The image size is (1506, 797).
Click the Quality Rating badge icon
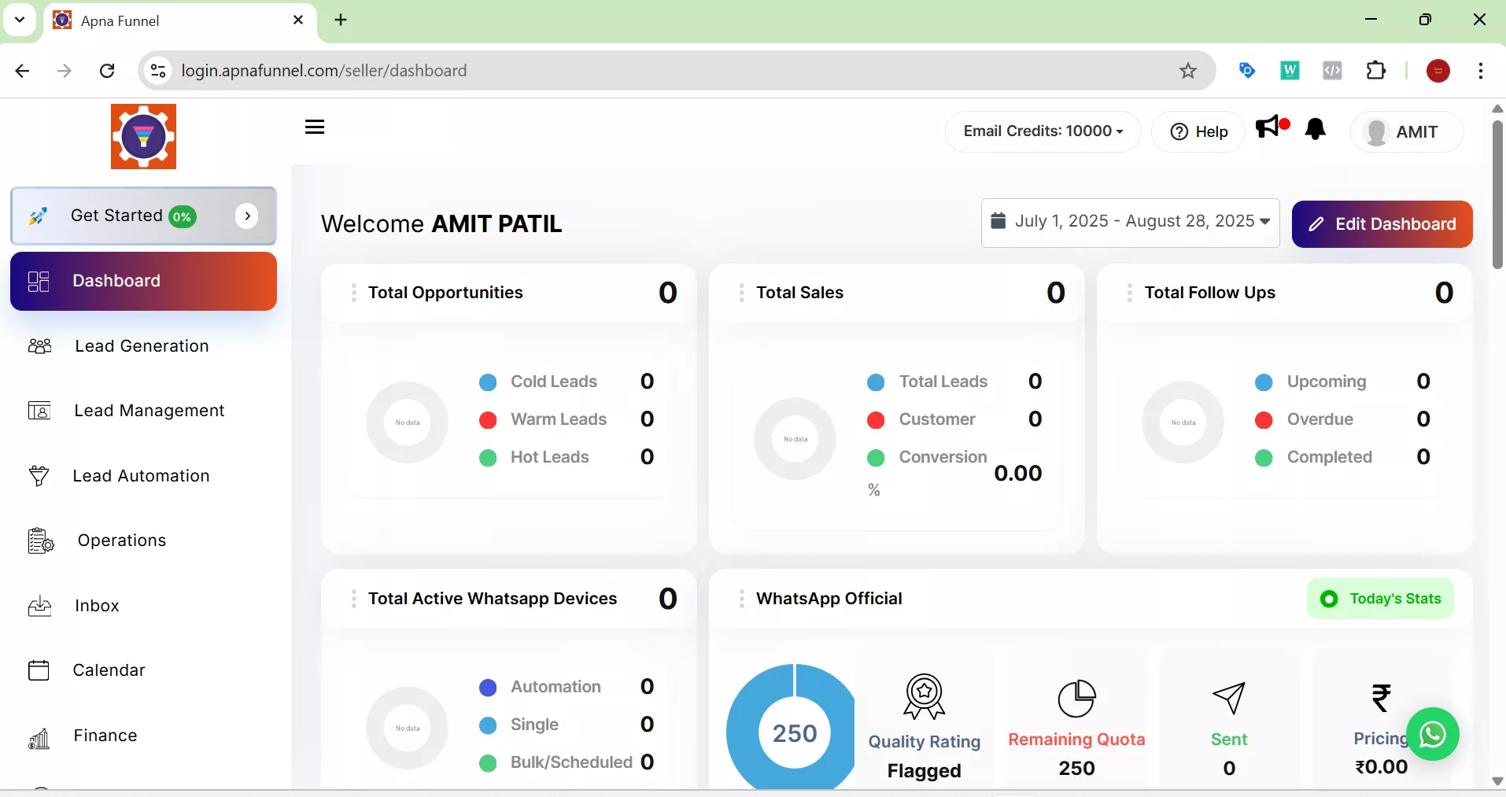pos(924,696)
